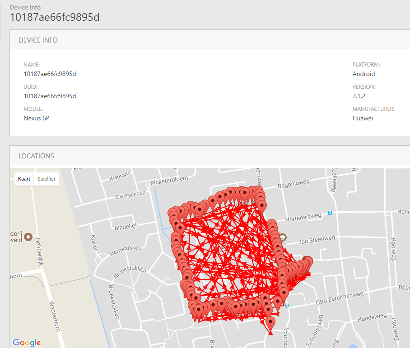Click the Hortensiaweg street label
Image resolution: width=410 pixels, height=348 pixels.
pyautogui.click(x=303, y=217)
